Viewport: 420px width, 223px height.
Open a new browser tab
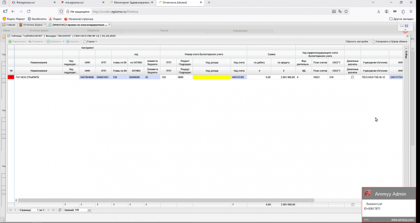click(209, 3)
